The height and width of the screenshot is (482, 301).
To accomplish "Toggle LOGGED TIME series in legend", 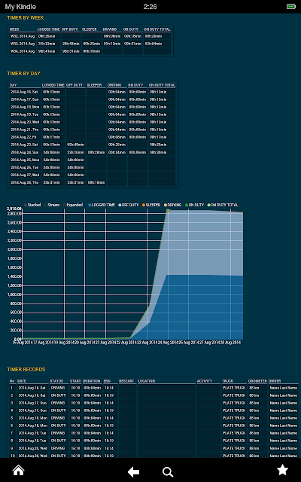I will click(102, 205).
